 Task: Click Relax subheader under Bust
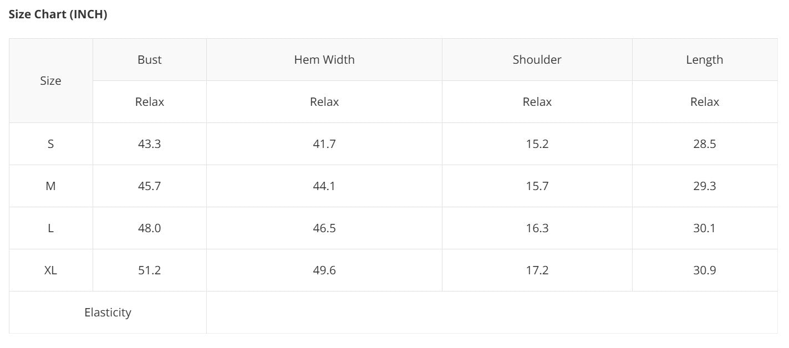150,102
